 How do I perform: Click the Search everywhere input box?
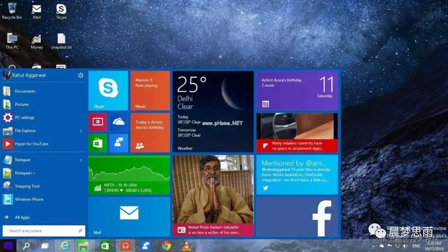44,231
